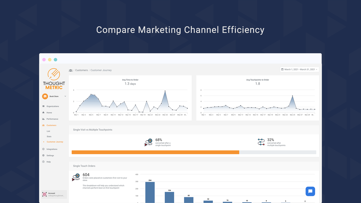Open the March 2021 date range picker
Viewport: 361px width, 203px height.
[300, 69]
